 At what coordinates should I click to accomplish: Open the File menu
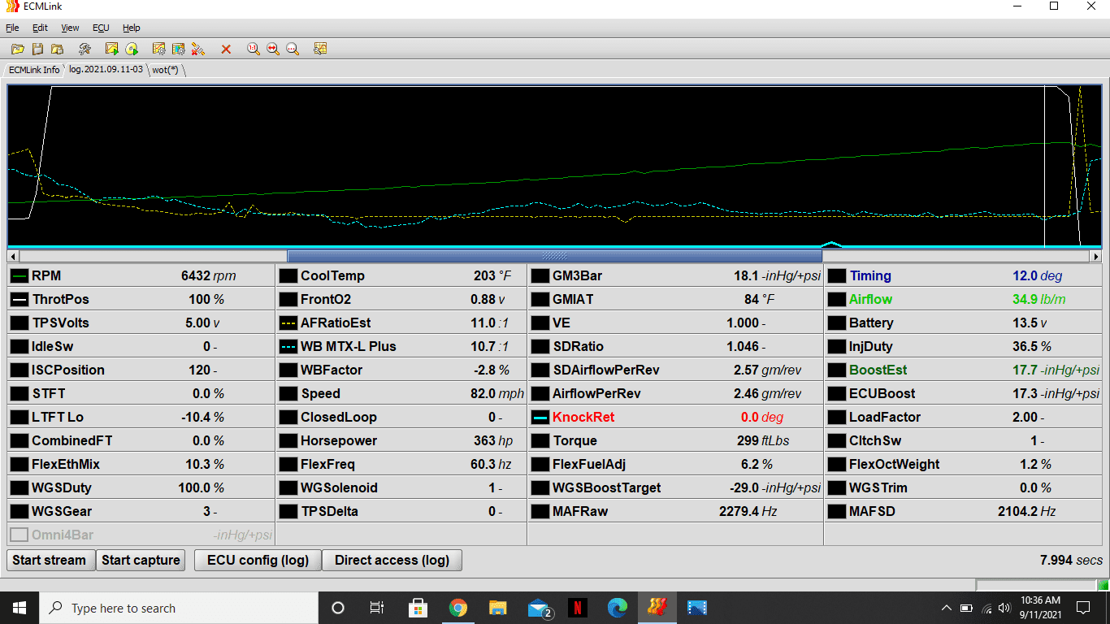click(12, 28)
